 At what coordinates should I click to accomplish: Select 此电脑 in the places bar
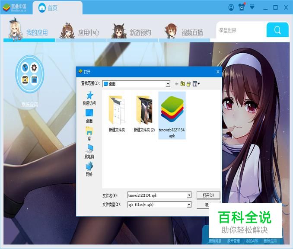(x=89, y=152)
